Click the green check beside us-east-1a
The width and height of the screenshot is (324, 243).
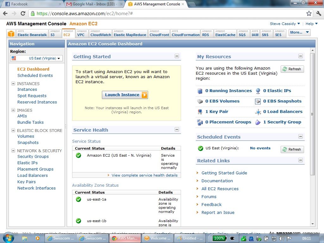tap(78, 199)
